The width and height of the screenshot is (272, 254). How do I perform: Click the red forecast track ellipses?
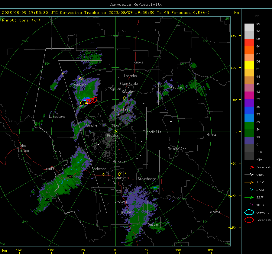coord(92,100)
